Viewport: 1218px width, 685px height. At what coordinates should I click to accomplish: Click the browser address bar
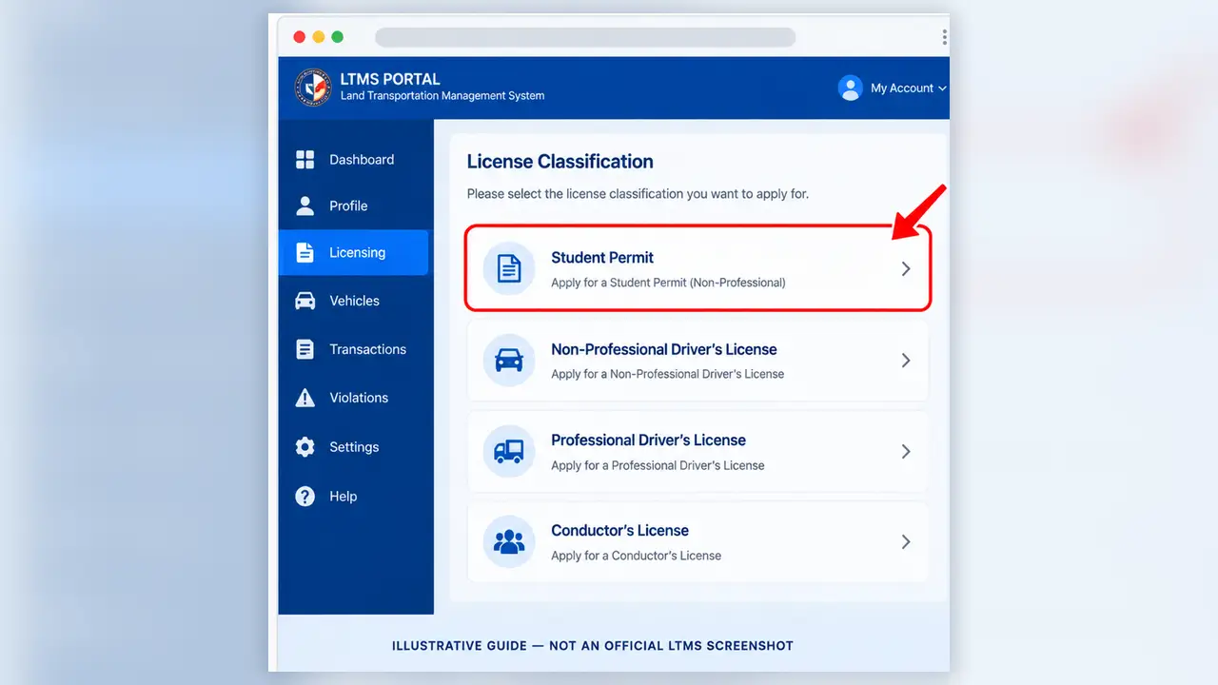point(585,37)
